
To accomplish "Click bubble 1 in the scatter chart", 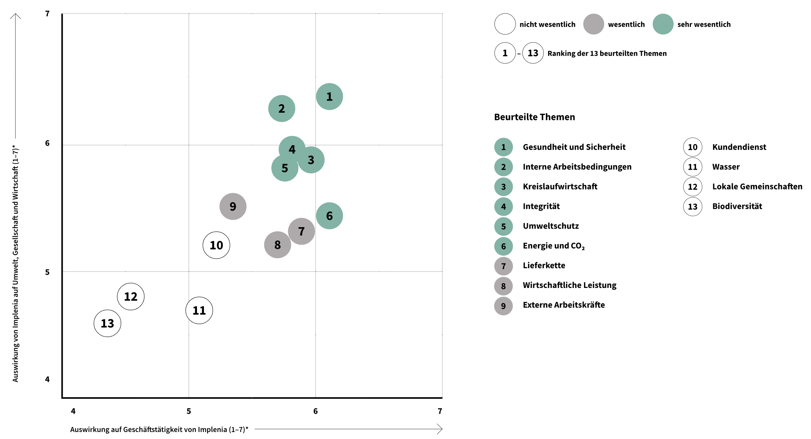I will pos(329,97).
